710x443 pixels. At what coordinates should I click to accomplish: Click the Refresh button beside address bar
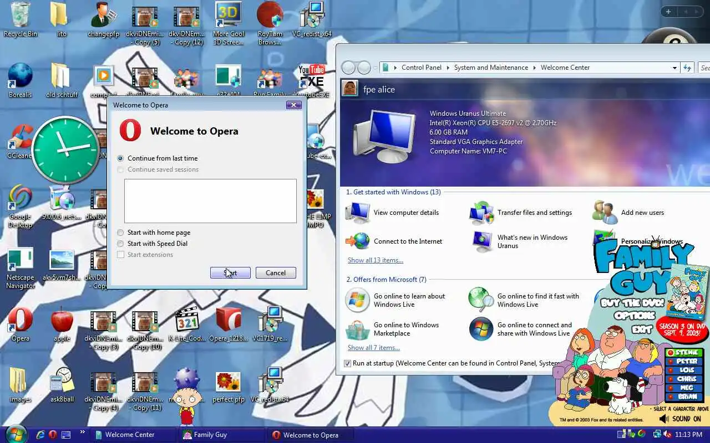(x=687, y=68)
